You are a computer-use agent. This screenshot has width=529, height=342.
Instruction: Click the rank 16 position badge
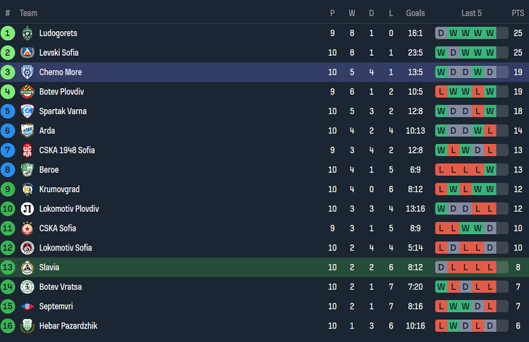coord(7,326)
